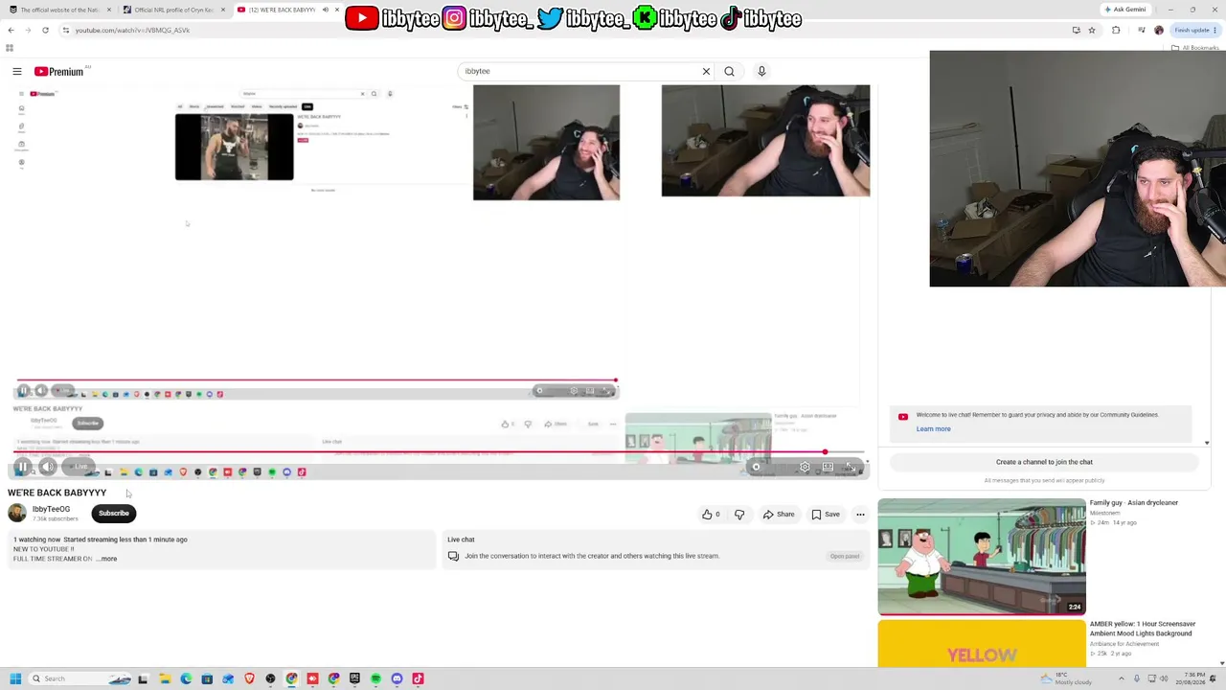
Task: Open the live chat panel button
Action: [x=845, y=556]
